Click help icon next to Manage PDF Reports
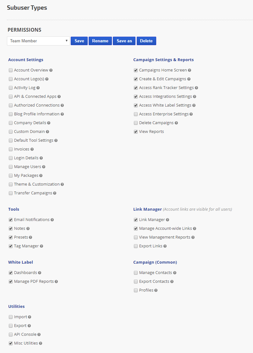253x353 pixels. 56,282
